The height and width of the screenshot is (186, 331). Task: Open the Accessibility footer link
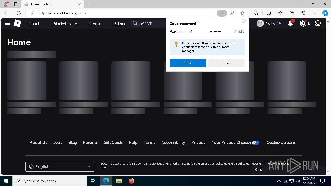(x=173, y=142)
